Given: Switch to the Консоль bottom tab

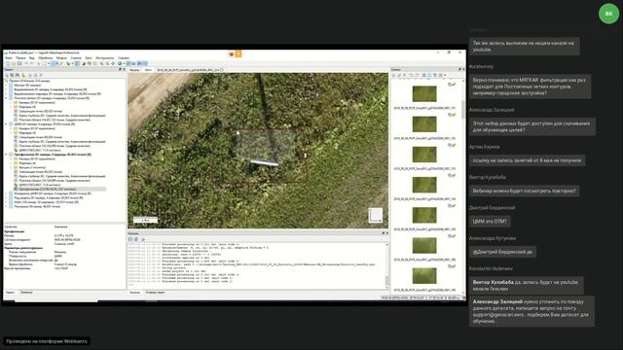Looking at the screenshot, I should coord(135,293).
